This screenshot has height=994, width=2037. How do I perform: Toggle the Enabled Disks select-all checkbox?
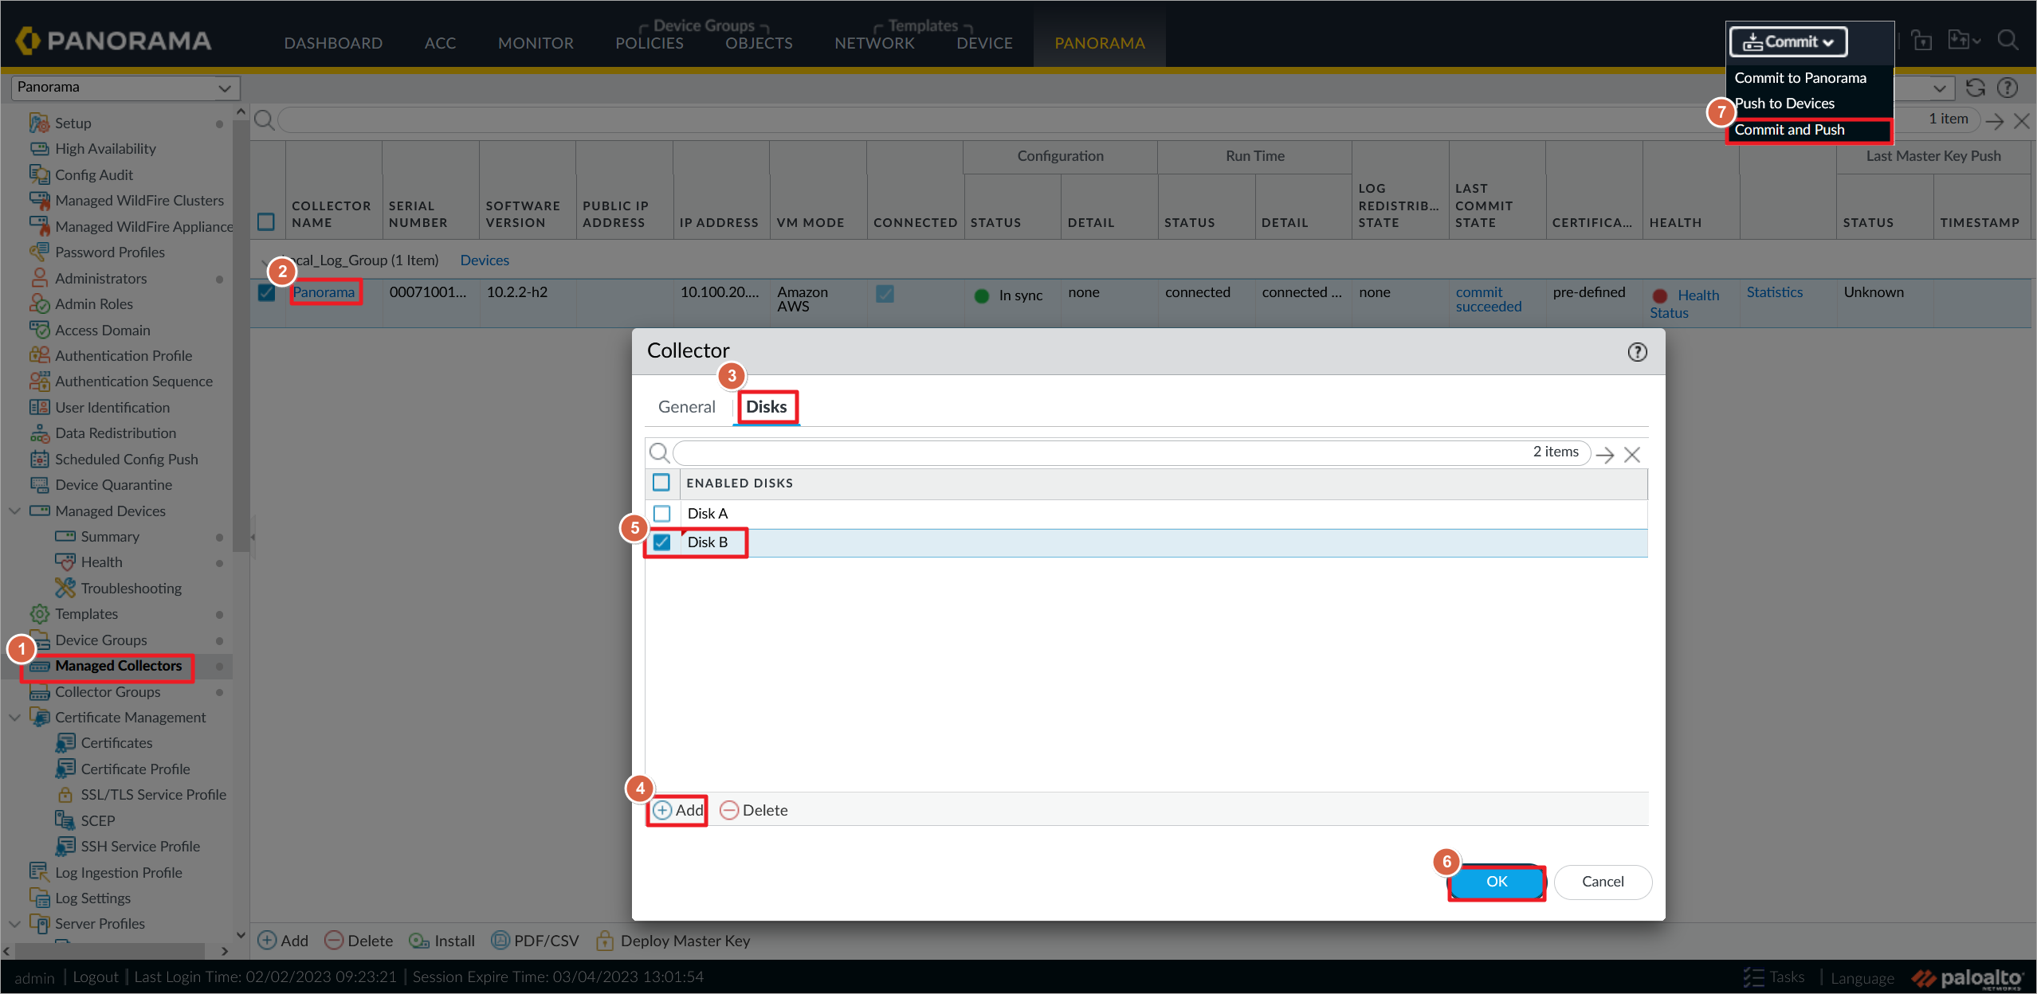pyautogui.click(x=661, y=483)
